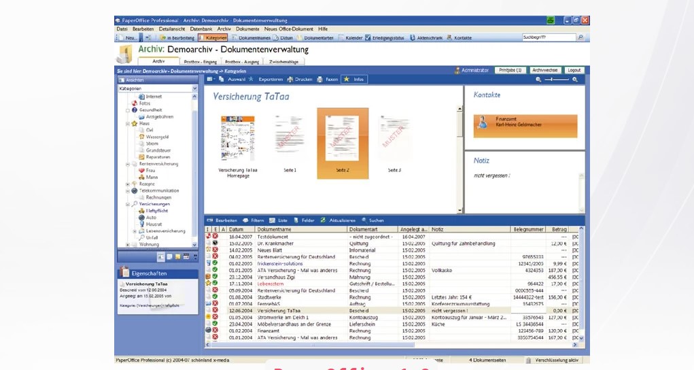Open the Detailansicht menu

click(x=172, y=29)
